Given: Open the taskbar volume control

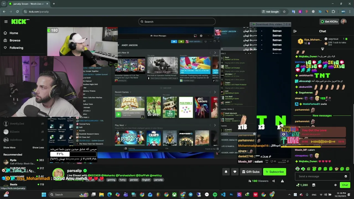Looking at the screenshot, I should (x=325, y=195).
